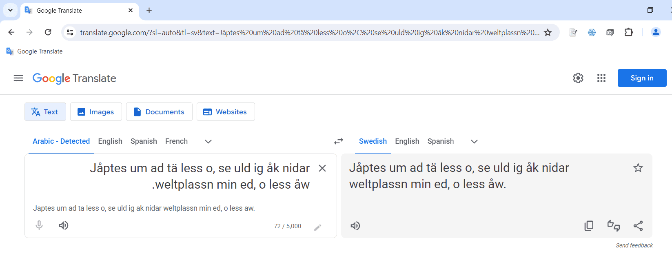Select French as source language
Image resolution: width=672 pixels, height=256 pixels.
176,141
